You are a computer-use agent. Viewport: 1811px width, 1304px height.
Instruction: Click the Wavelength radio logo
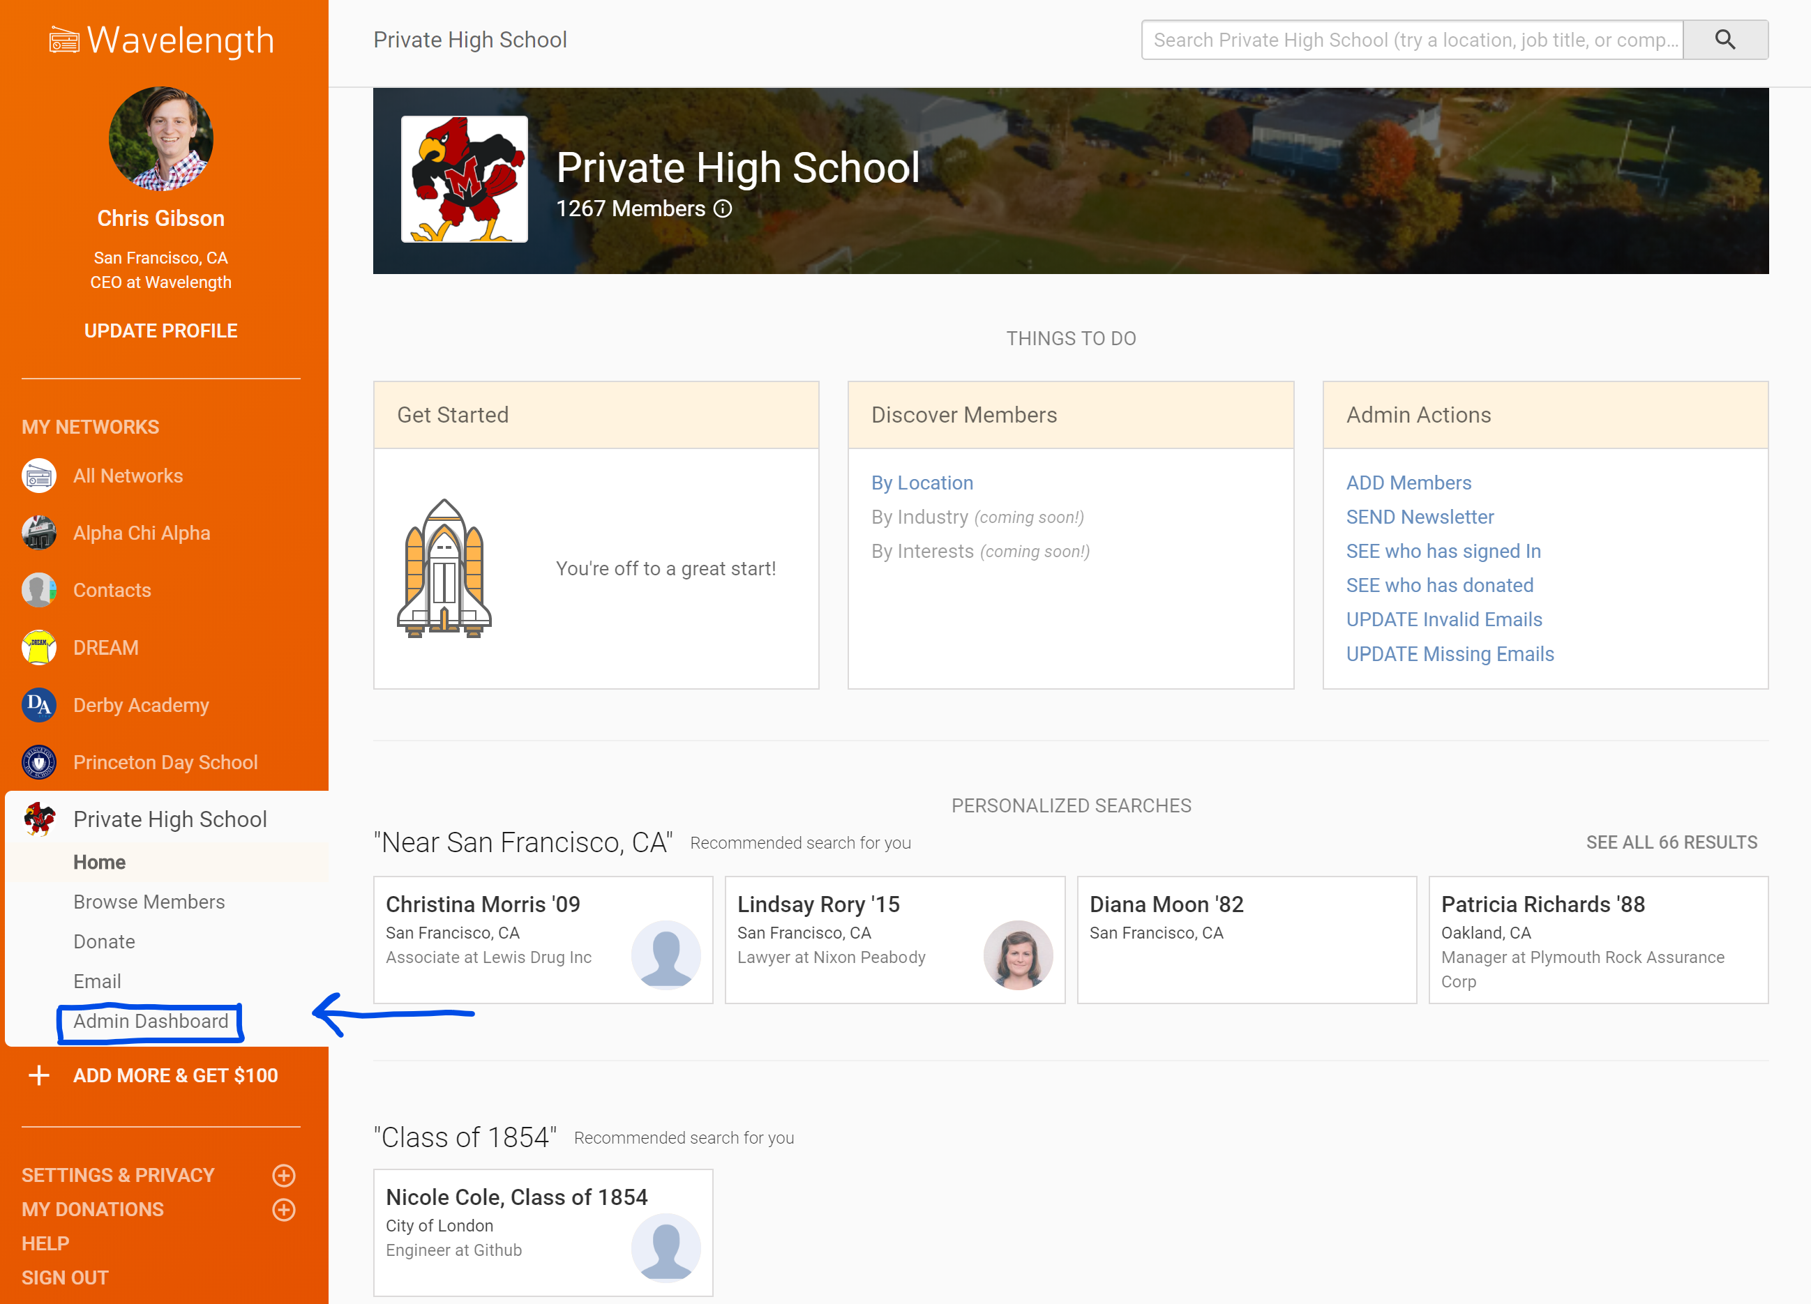point(64,40)
